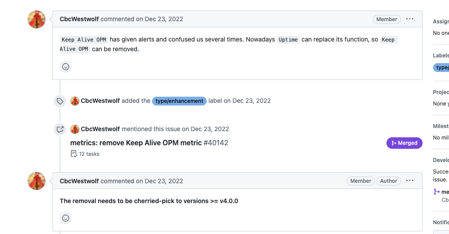Viewport: 449px width, 234px height.
Task: Open the type/enhancement label
Action: tap(179, 101)
